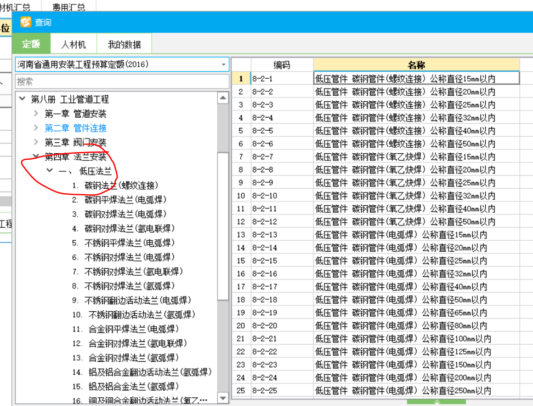This screenshot has height=406, width=533.
Task: Collapse 第八册 工业管道工程 tree node
Action: pos(22,98)
